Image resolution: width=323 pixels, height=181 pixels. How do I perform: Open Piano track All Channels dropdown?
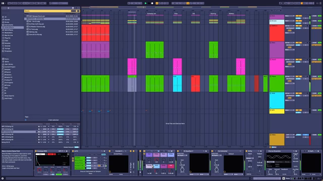pyautogui.click(x=290, y=79)
